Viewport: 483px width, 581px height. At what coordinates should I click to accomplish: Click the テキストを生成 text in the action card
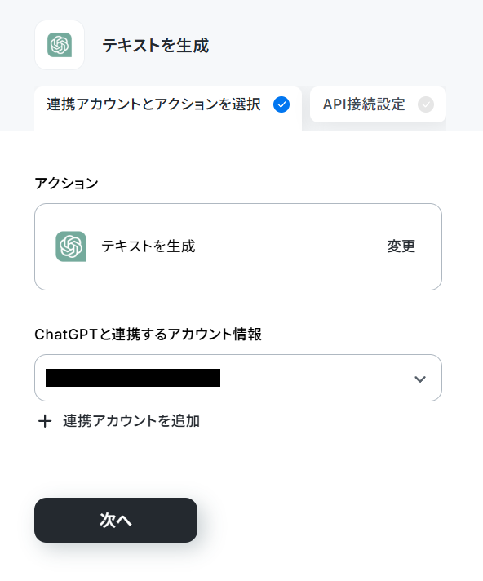coord(148,246)
